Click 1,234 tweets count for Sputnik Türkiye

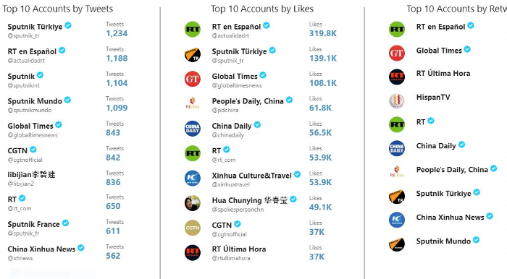[x=117, y=33]
